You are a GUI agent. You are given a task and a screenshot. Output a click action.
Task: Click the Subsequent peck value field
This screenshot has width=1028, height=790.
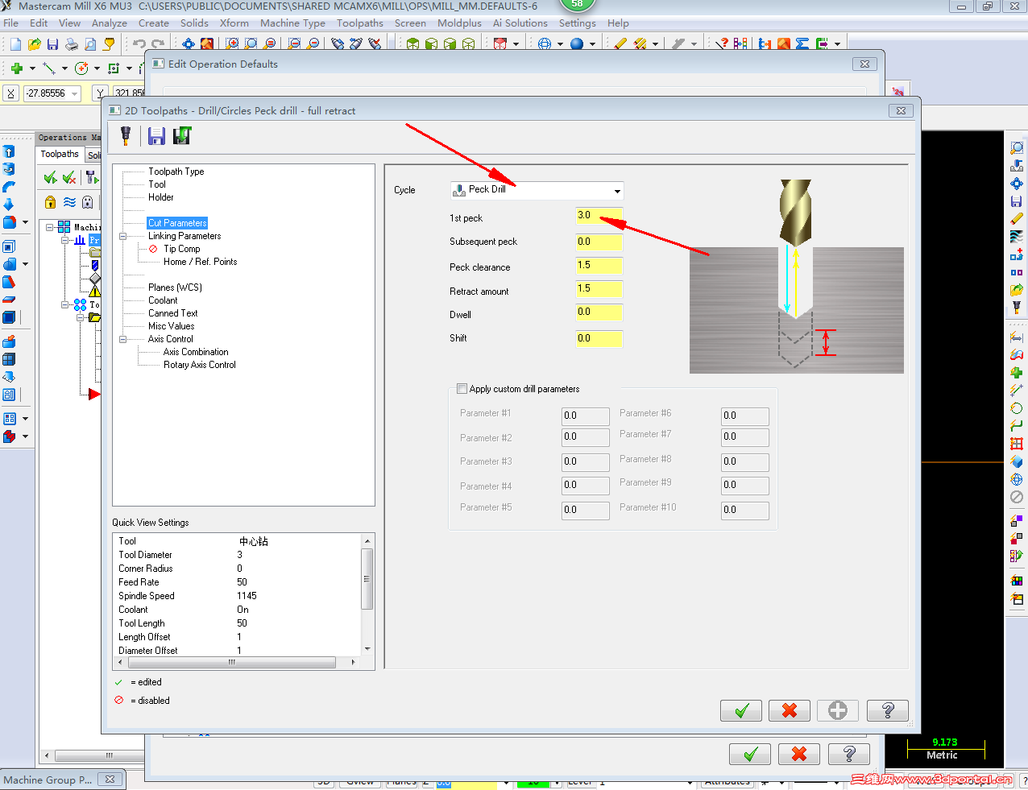point(599,242)
